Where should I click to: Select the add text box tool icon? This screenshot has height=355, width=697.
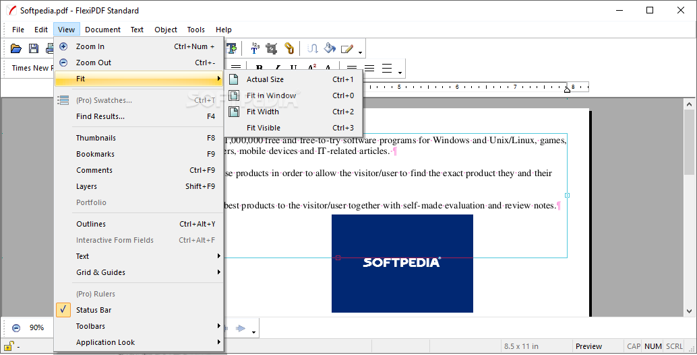[x=231, y=48]
